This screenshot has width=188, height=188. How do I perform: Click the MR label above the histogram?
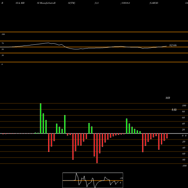pos(168,98)
